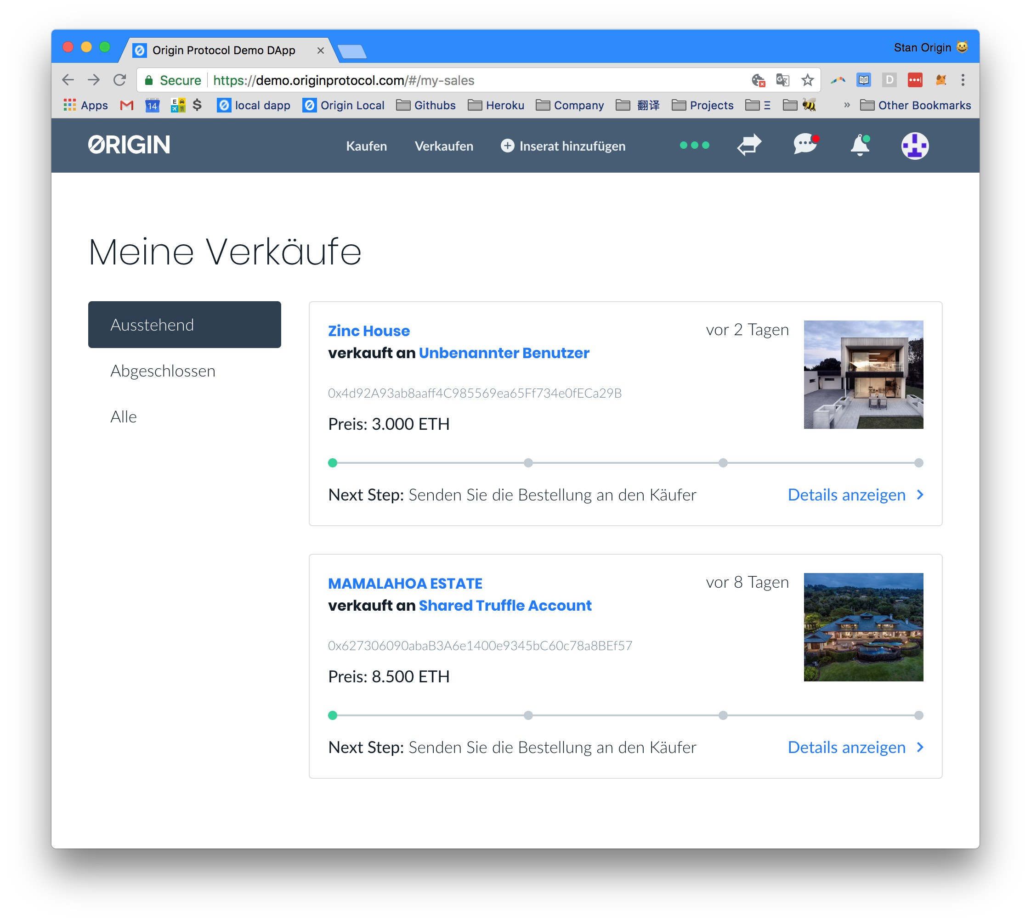Screen dimensions: 1031x922
Task: Open the user profile avatar icon
Action: click(914, 146)
